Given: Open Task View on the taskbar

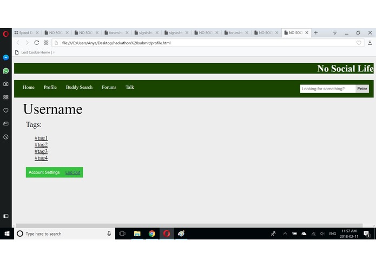Looking at the screenshot, I should 122,233.
